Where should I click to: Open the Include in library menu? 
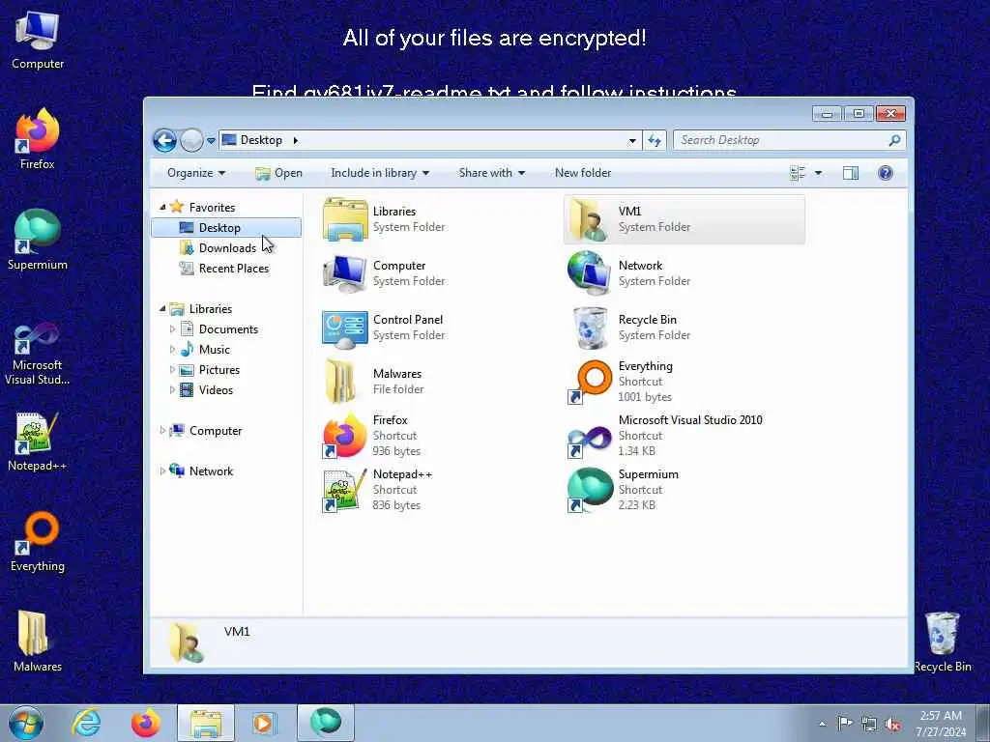pos(379,173)
